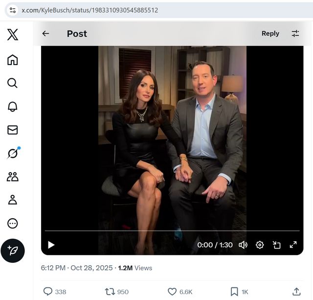Go back using the arrow

point(45,33)
